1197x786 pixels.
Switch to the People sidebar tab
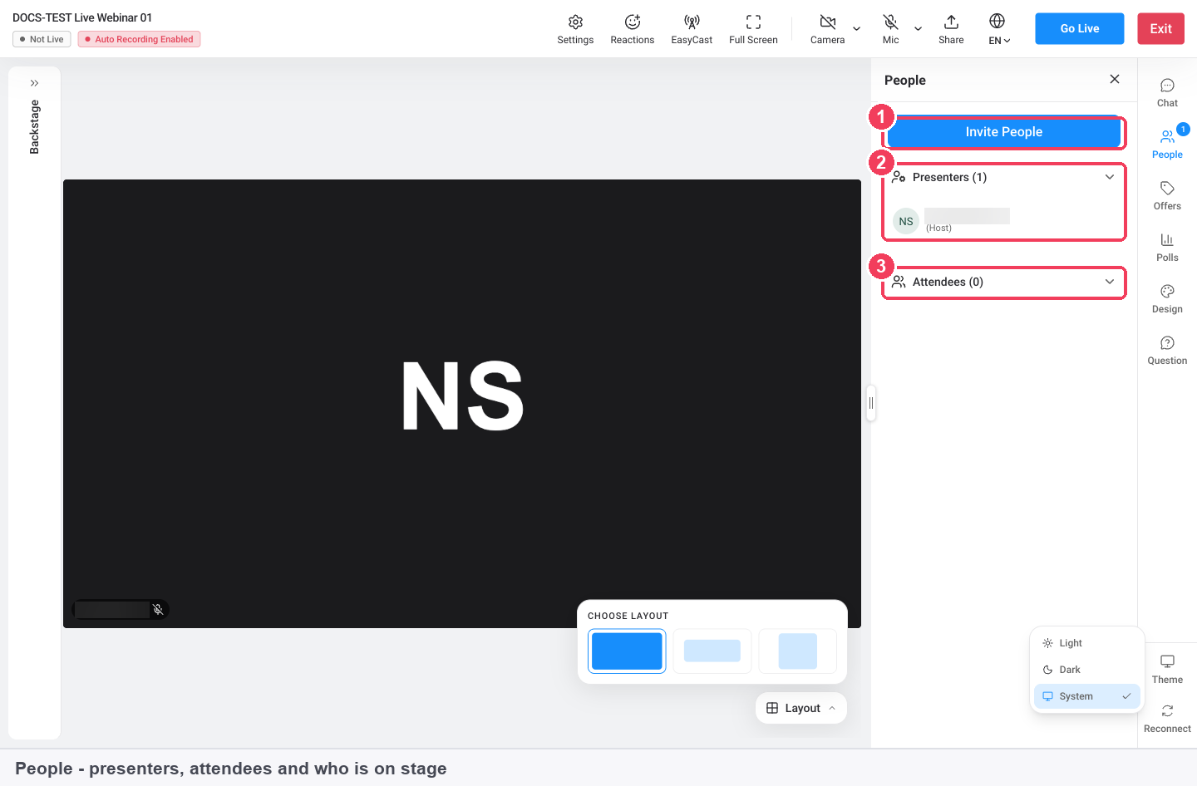click(1167, 145)
